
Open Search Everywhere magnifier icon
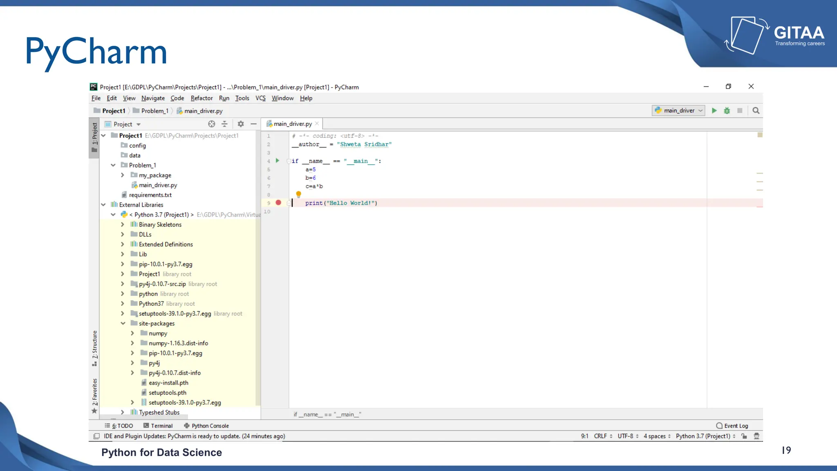tap(756, 110)
